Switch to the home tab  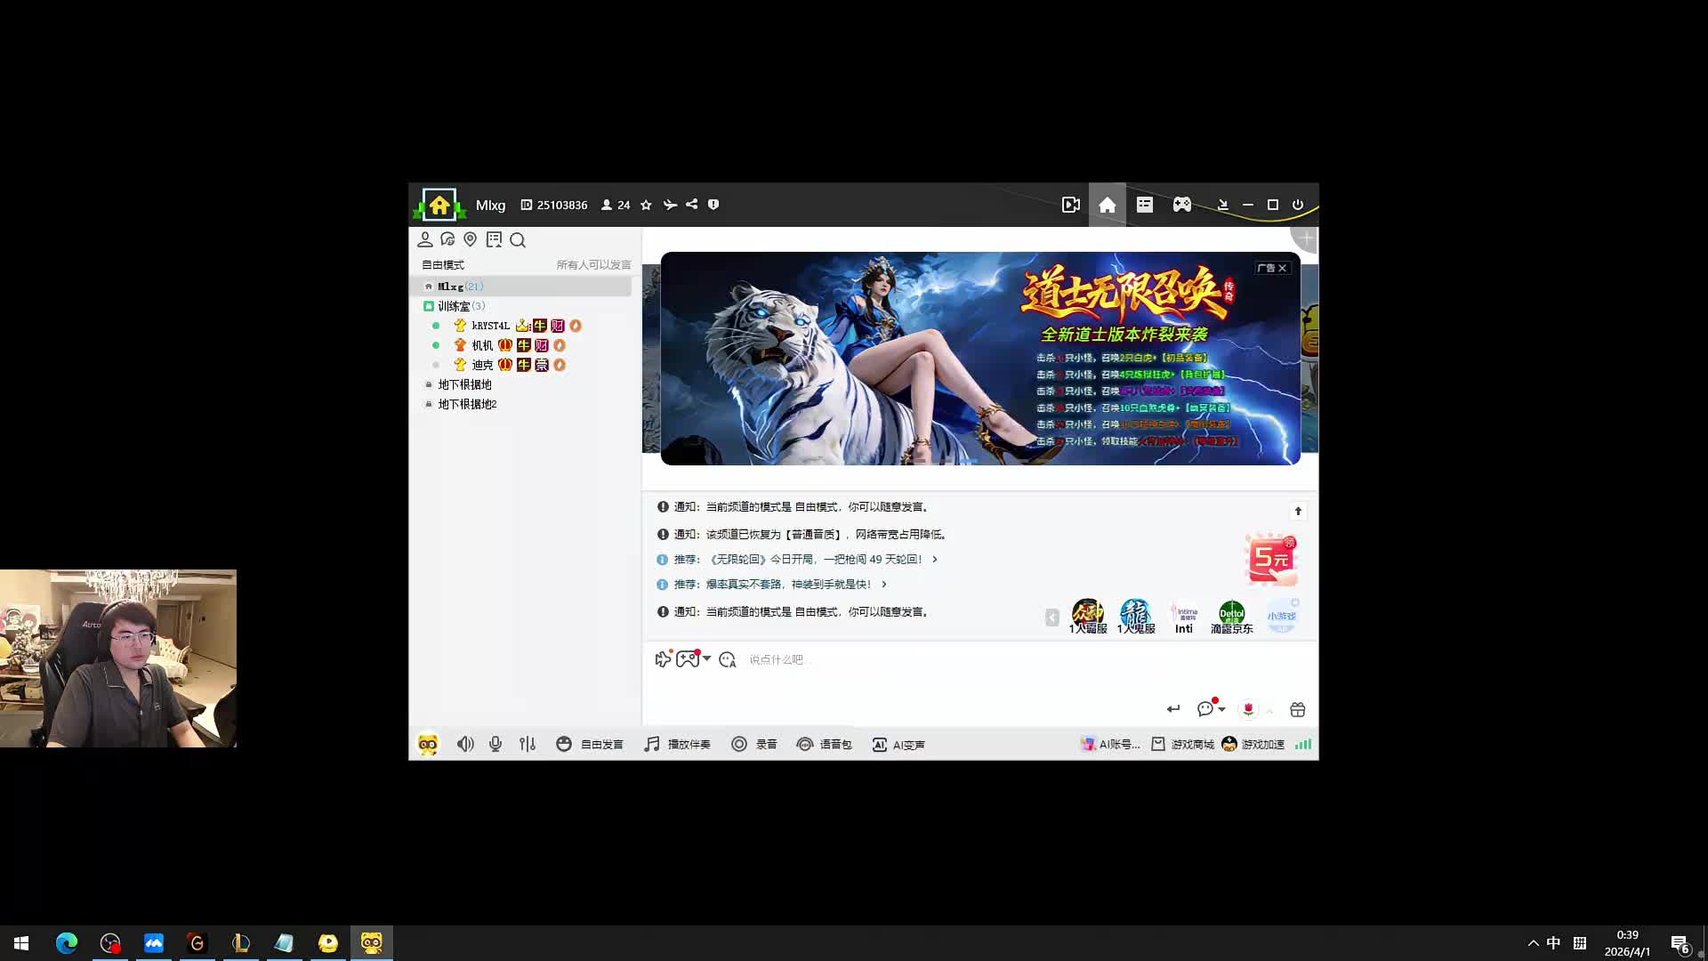pos(1108,206)
